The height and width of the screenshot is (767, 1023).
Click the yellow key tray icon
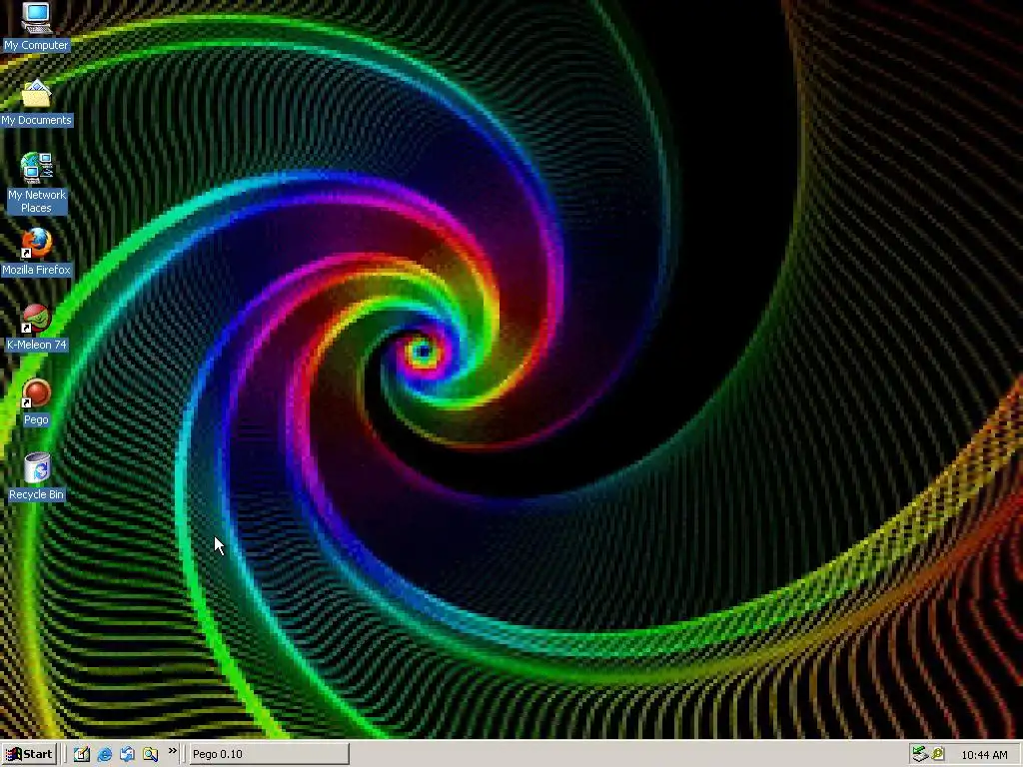[x=938, y=754]
